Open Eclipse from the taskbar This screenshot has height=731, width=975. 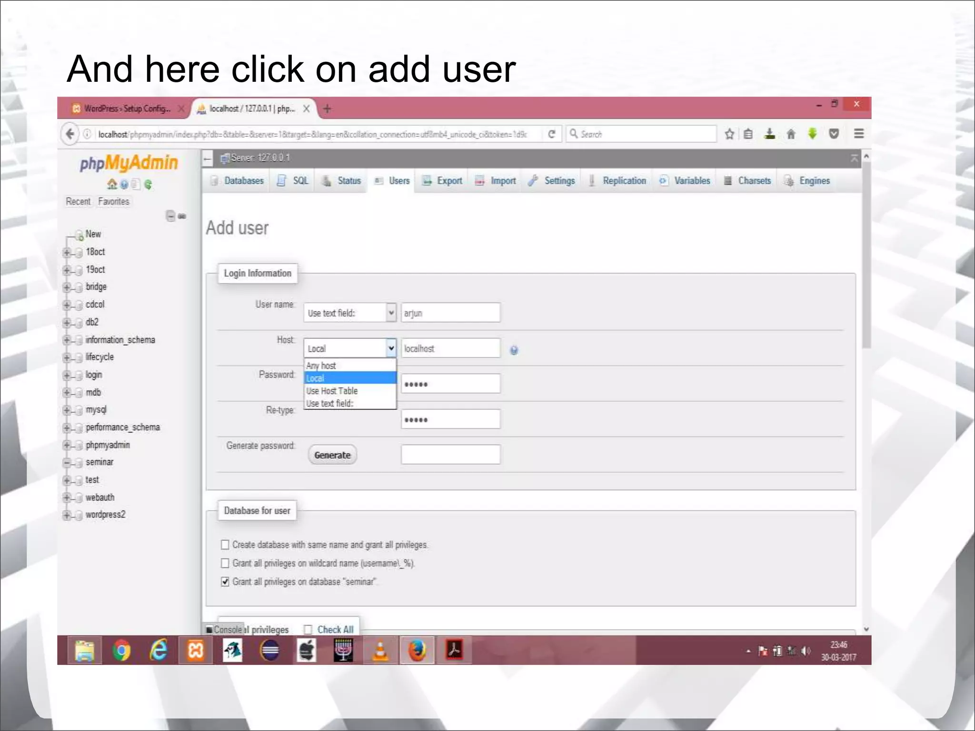coord(269,650)
